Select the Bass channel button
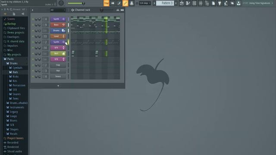 click(x=58, y=25)
